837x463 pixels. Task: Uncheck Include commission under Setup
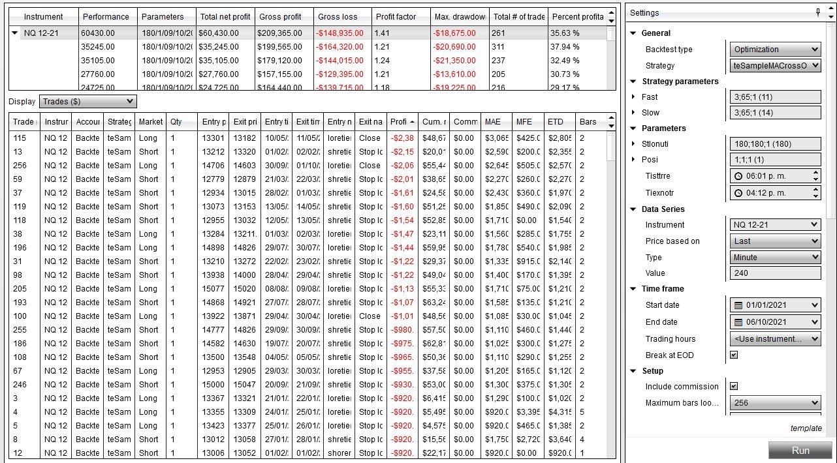click(x=734, y=386)
